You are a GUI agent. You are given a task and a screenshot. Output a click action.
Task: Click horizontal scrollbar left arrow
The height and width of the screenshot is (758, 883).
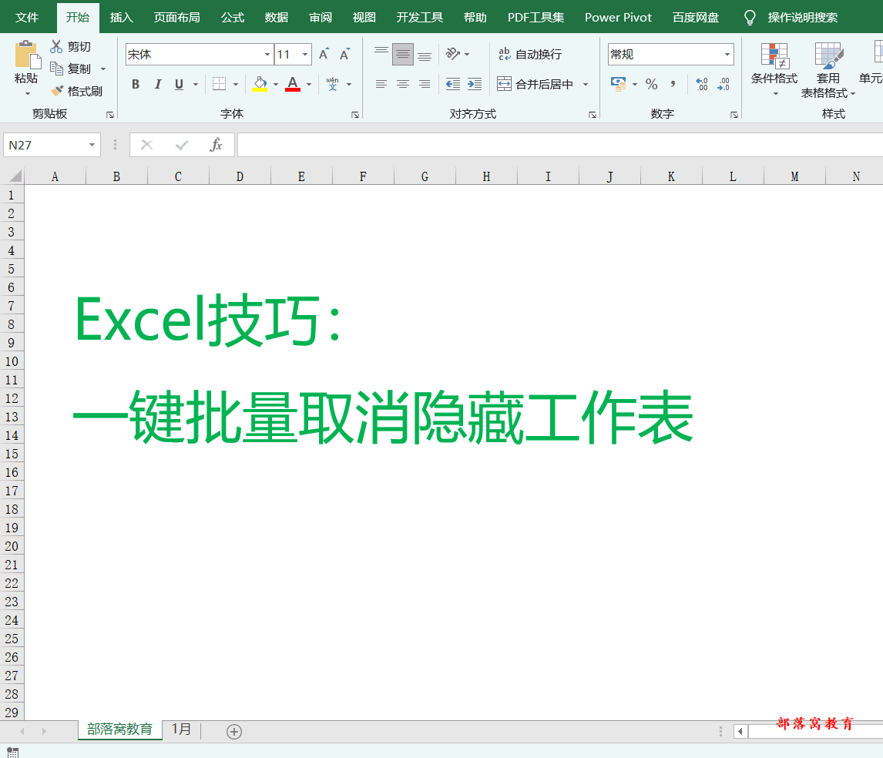tap(740, 732)
